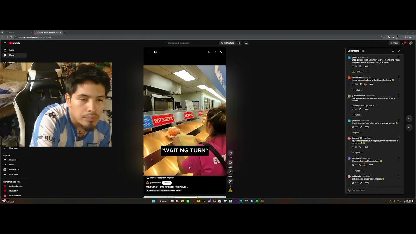This screenshot has height=234, width=416.
Task: Reply to 'solved world peace' comment
Action: [x=367, y=183]
